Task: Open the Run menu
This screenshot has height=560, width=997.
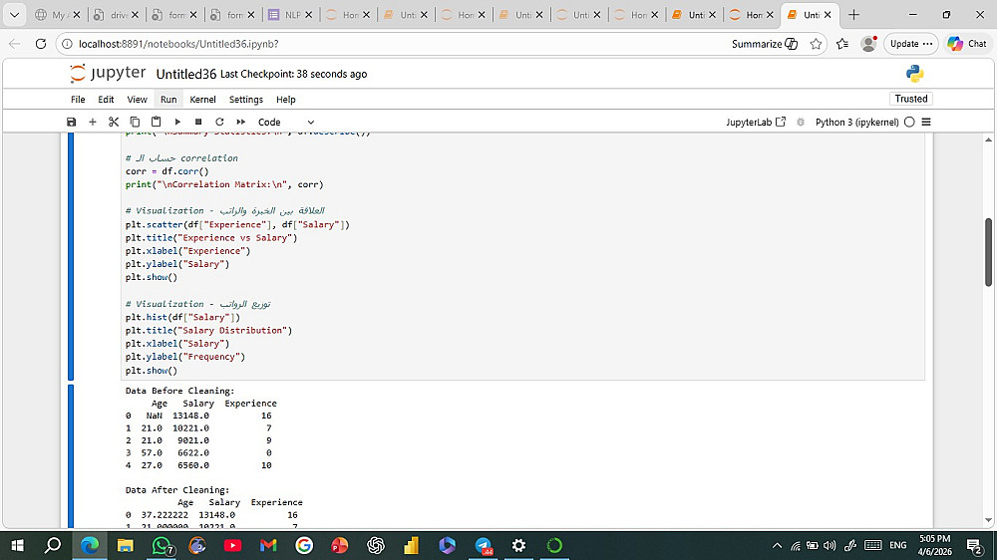Action: point(168,100)
